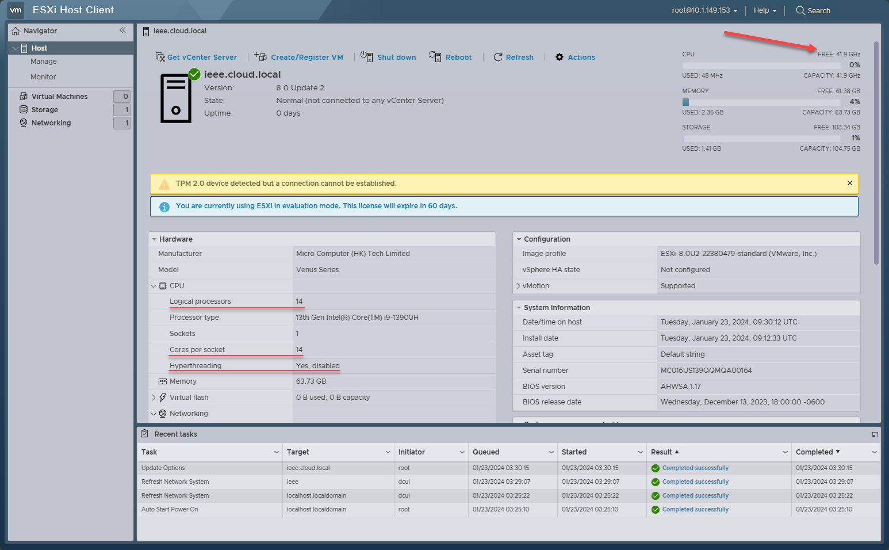Expand the Virtual flash row
This screenshot has height=550, width=889.
coord(154,398)
